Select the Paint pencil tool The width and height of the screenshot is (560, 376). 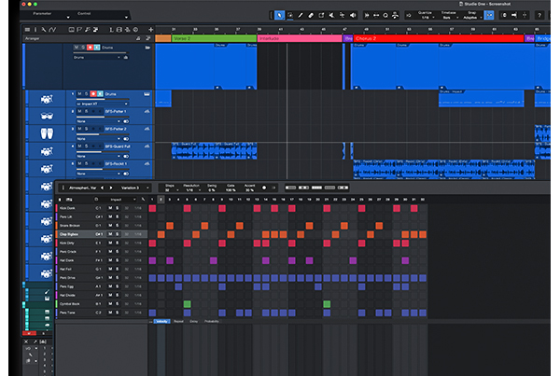pyautogui.click(x=301, y=15)
